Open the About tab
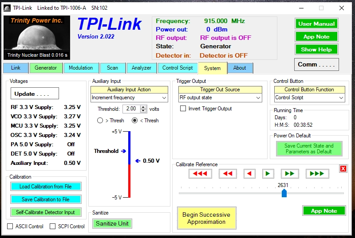The width and height of the screenshot is (355, 238). (240, 68)
